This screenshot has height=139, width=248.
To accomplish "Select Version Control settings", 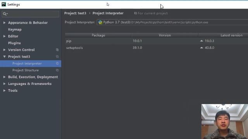I will coord(21,50).
